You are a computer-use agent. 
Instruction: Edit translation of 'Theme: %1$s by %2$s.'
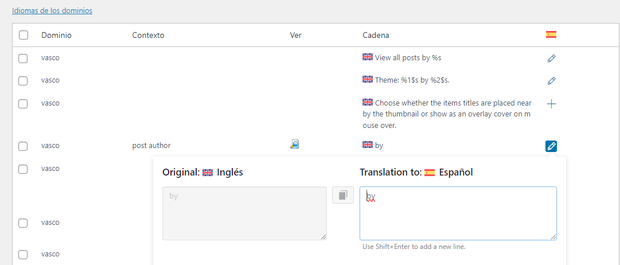click(551, 80)
